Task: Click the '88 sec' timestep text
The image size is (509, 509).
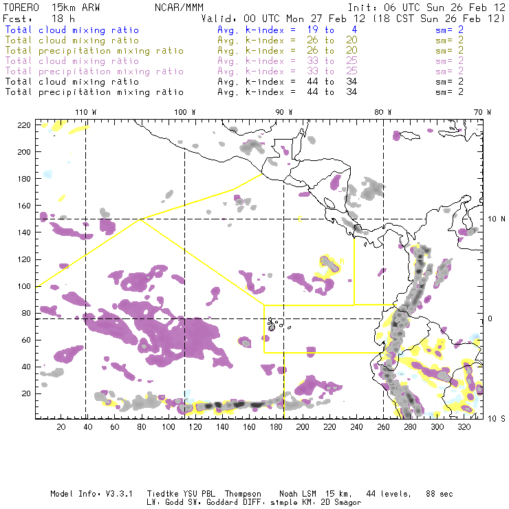Action: coord(440,494)
